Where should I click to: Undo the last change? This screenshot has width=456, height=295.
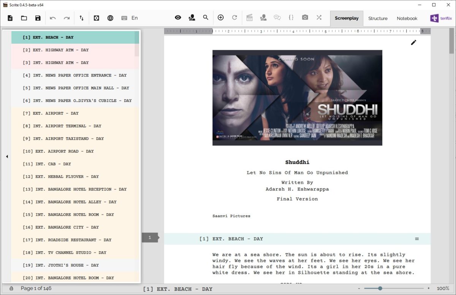point(53,18)
